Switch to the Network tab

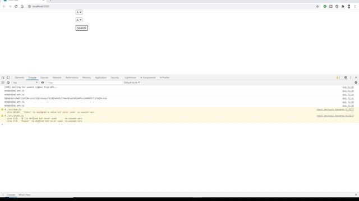coord(57,78)
